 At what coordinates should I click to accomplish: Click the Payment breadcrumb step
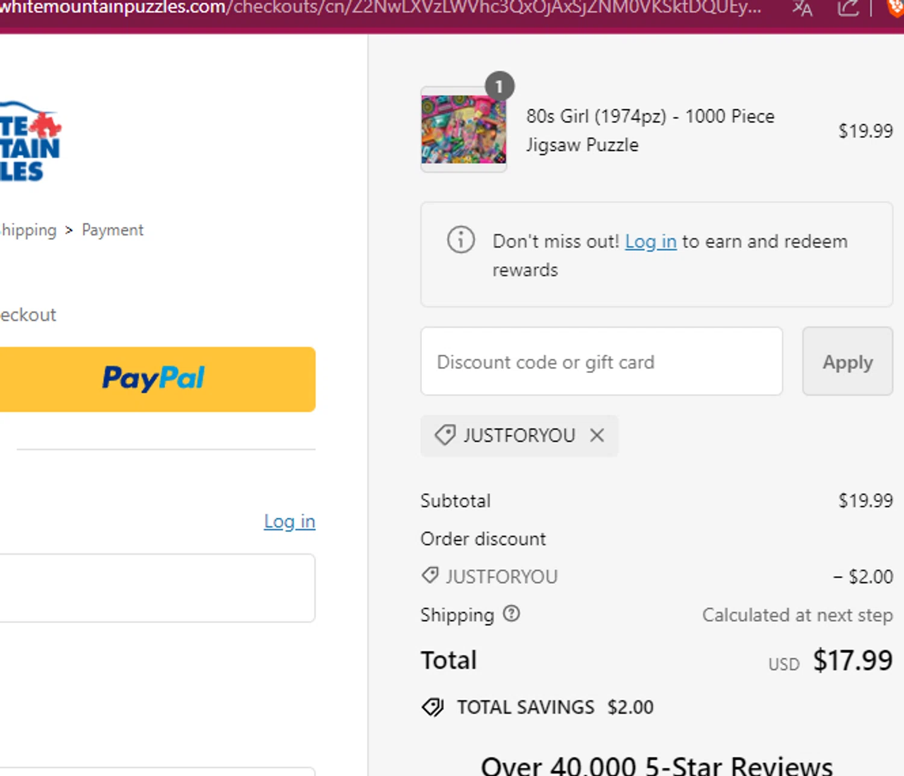coord(113,230)
